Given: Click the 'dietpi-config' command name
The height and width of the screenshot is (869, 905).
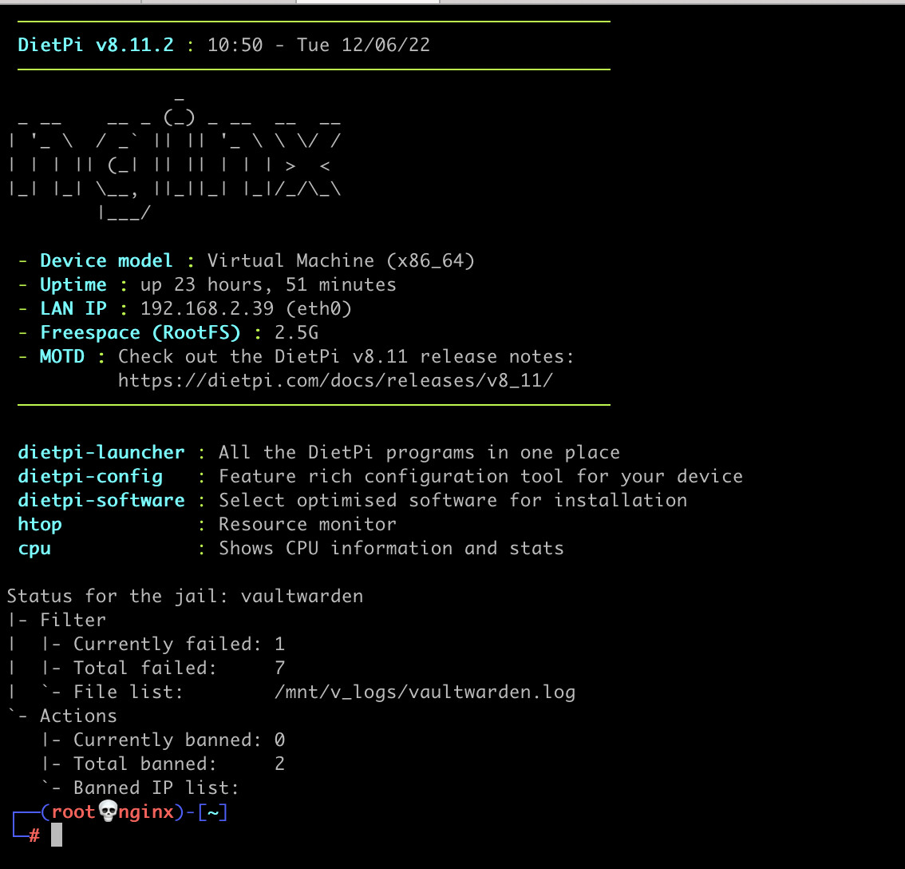Looking at the screenshot, I should tap(91, 477).
